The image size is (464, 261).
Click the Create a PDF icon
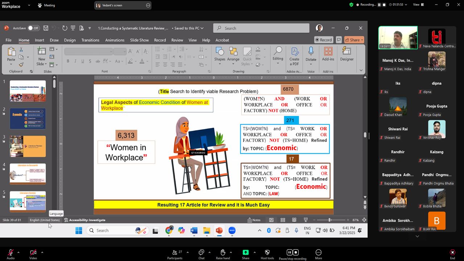(294, 52)
